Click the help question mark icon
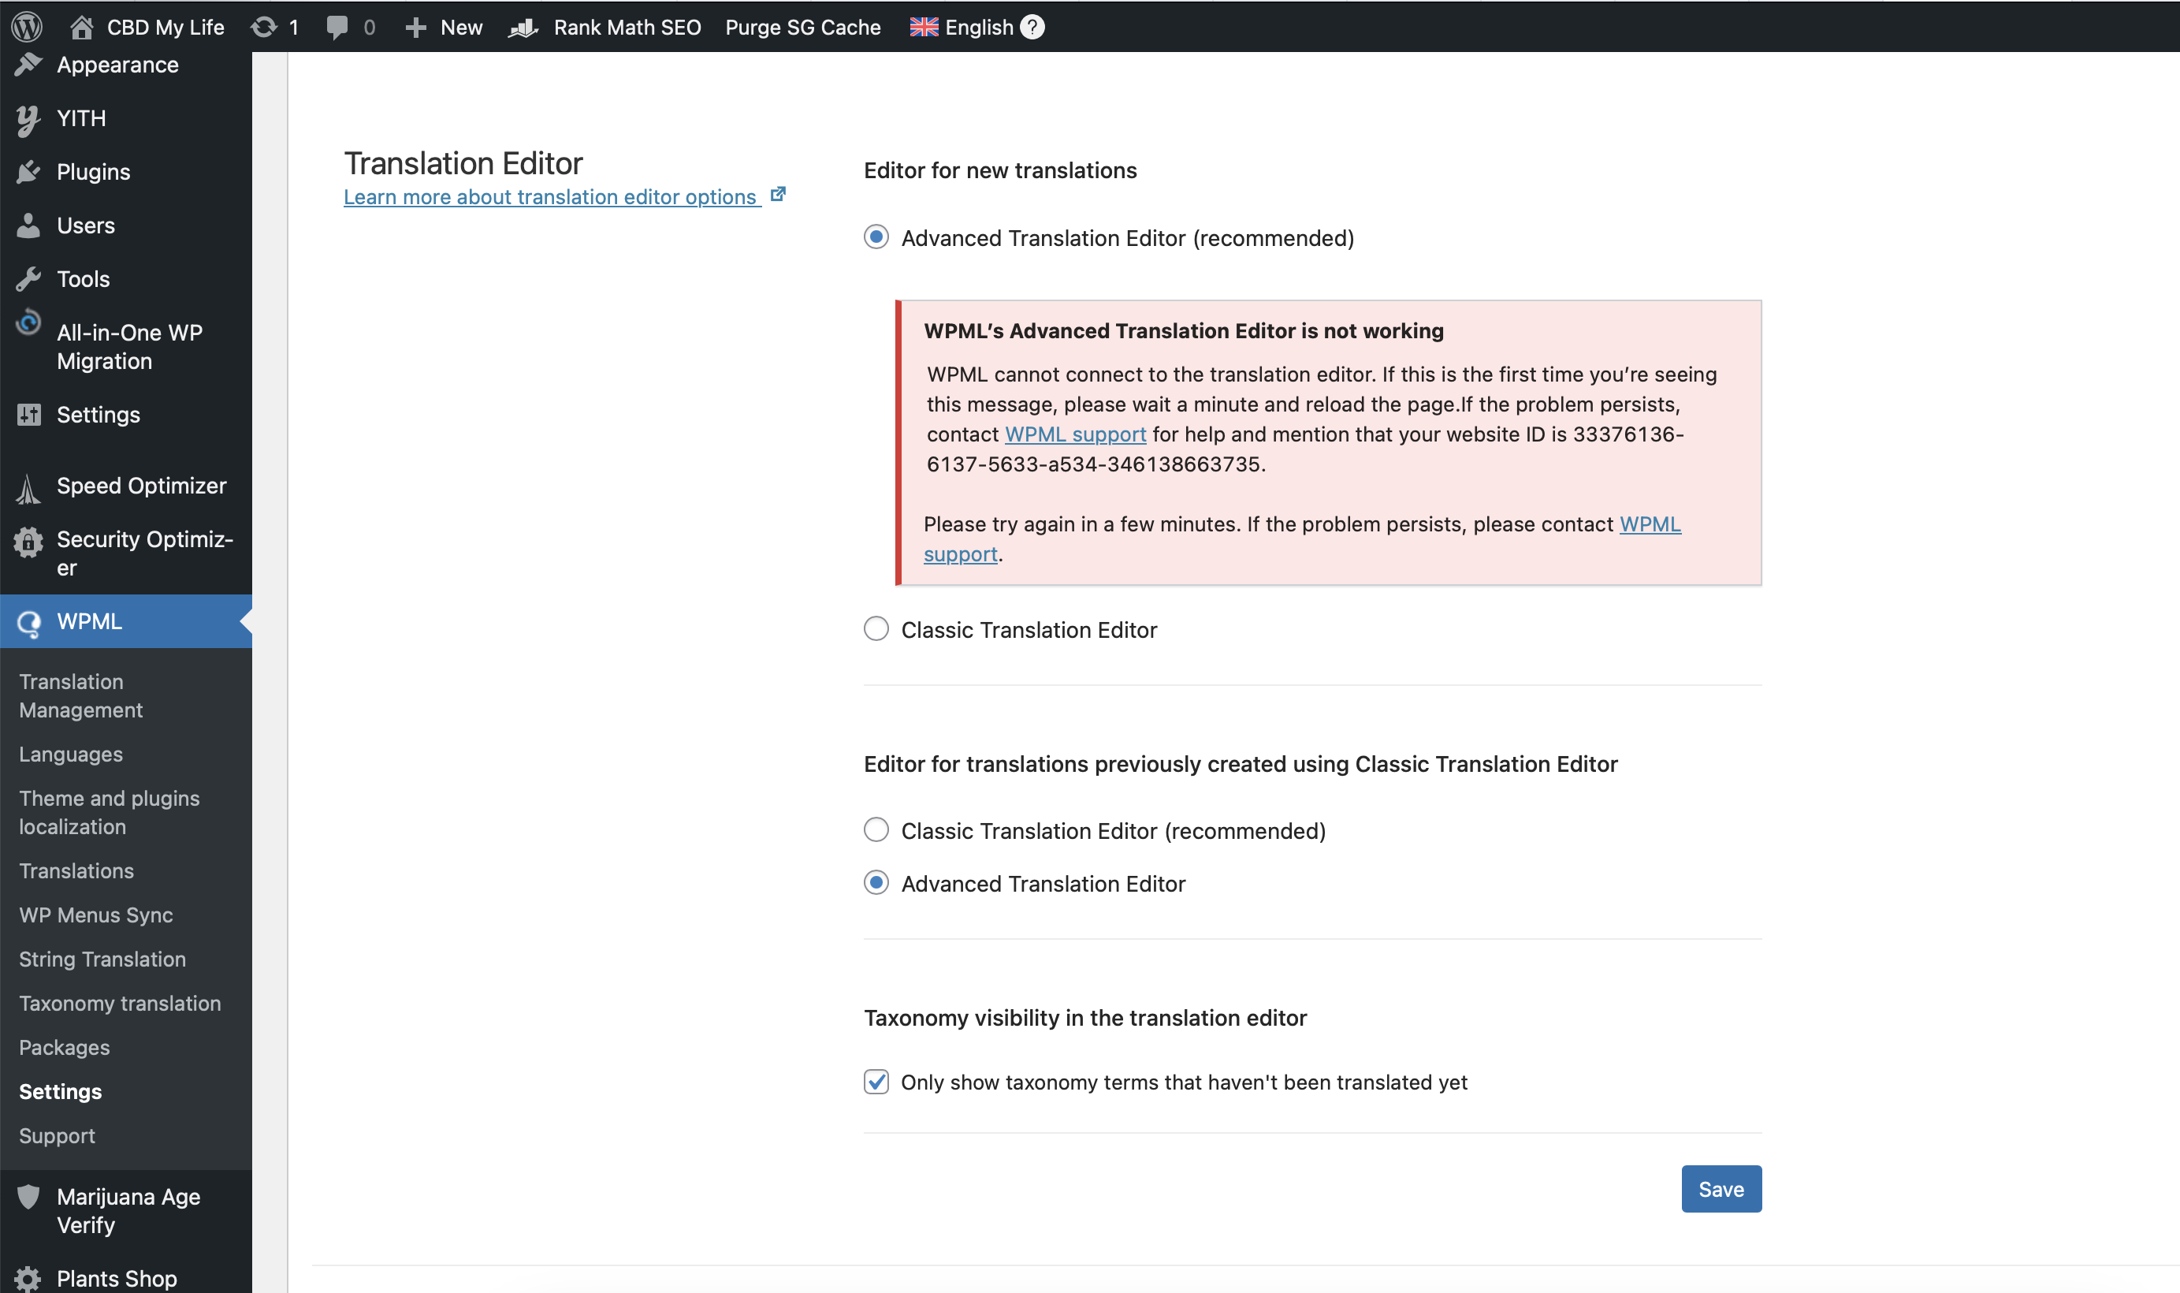This screenshot has height=1293, width=2180. [x=1032, y=27]
